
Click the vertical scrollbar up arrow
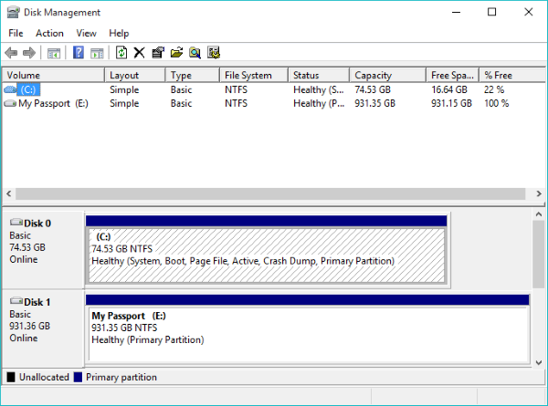pyautogui.click(x=539, y=214)
